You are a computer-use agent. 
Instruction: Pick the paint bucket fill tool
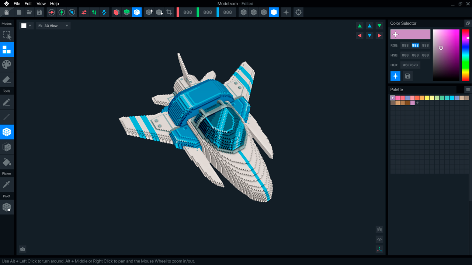tap(7, 162)
